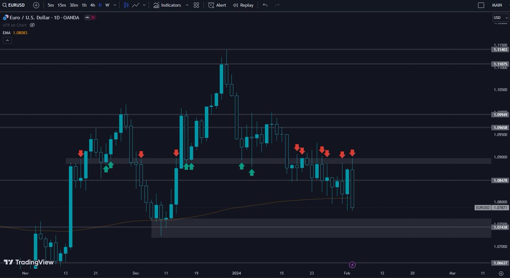Open the indicator templates grid icon
Viewport: 510px width, 278px height.
pos(196,5)
